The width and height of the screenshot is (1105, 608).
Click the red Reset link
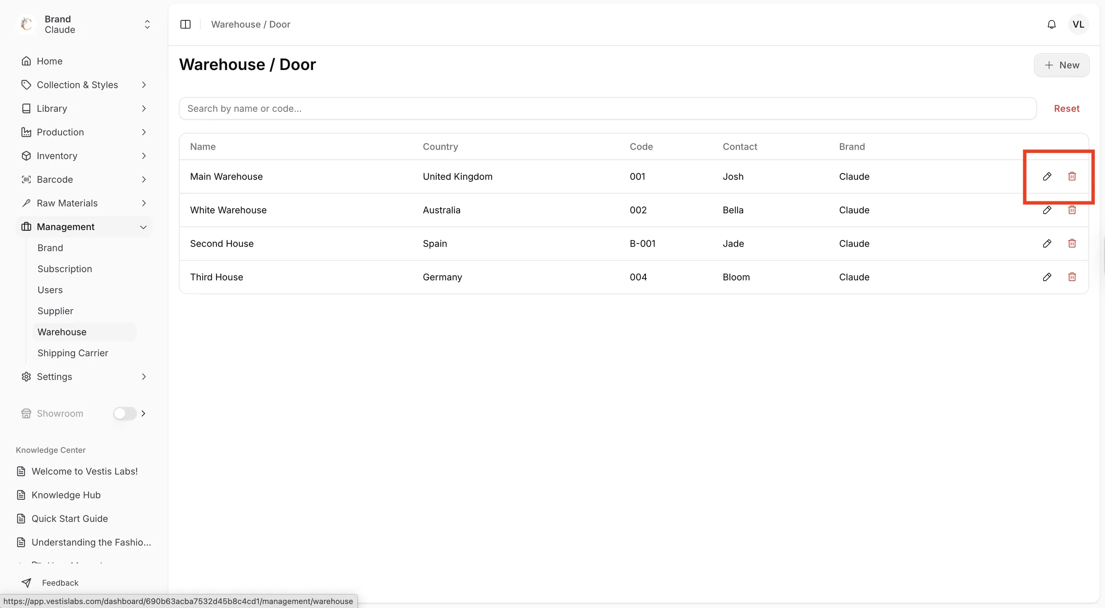[1067, 109]
